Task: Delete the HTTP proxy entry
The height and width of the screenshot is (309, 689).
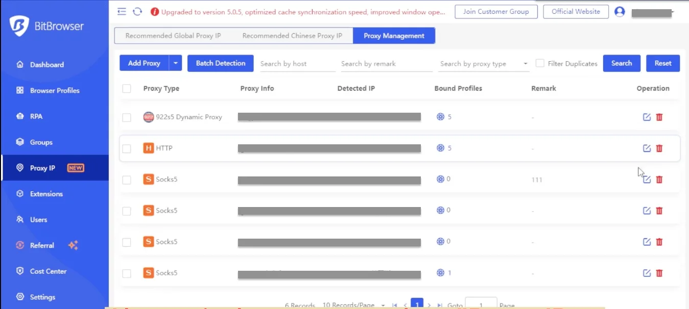Action: pos(659,148)
